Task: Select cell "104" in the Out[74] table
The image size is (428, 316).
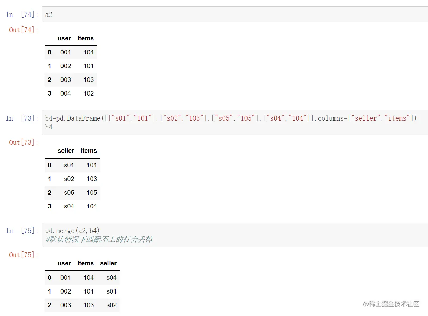Action: 88,52
